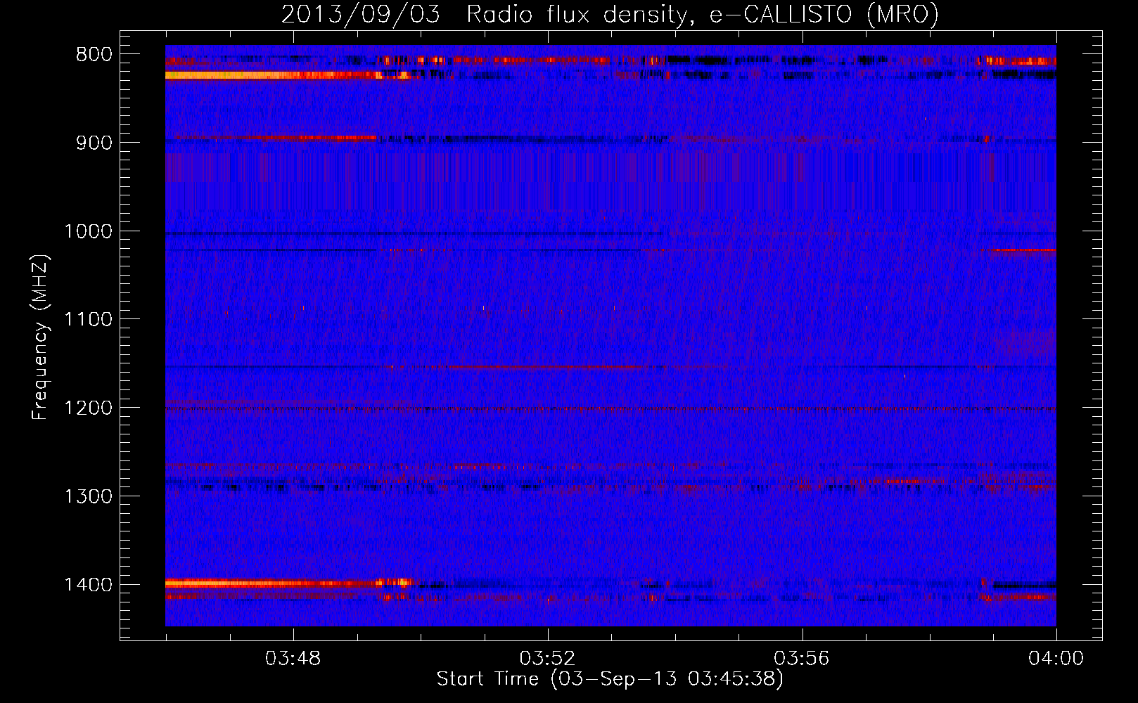1138x703 pixels.
Task: Click the 1000 frequency tick label
Action: point(88,231)
